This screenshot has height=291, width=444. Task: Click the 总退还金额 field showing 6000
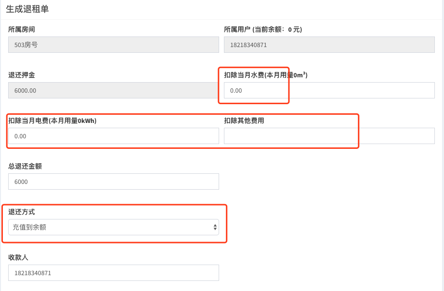(113, 182)
